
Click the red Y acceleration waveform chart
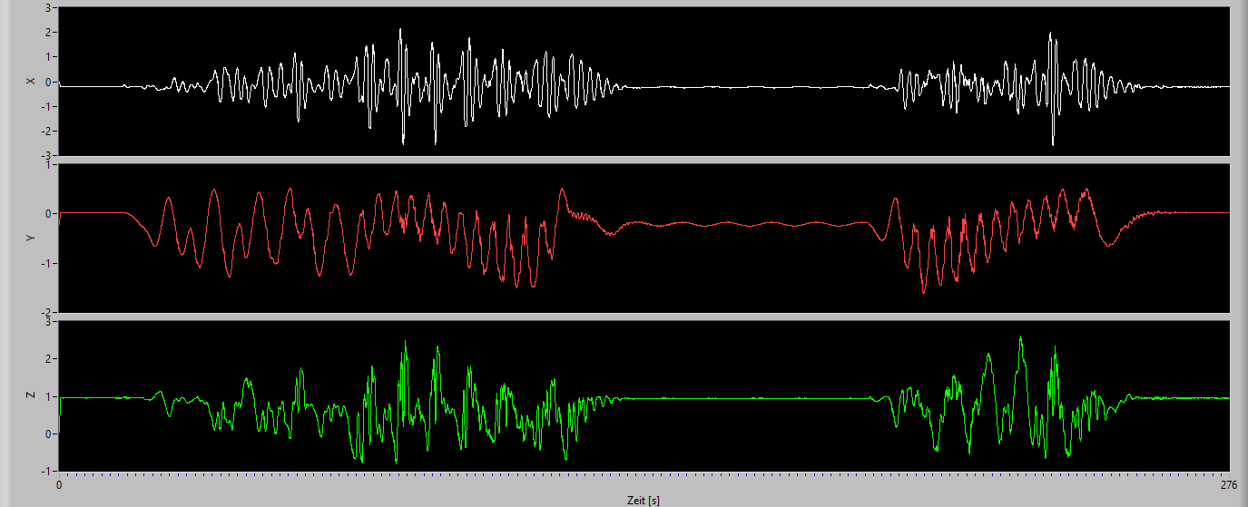(x=644, y=239)
